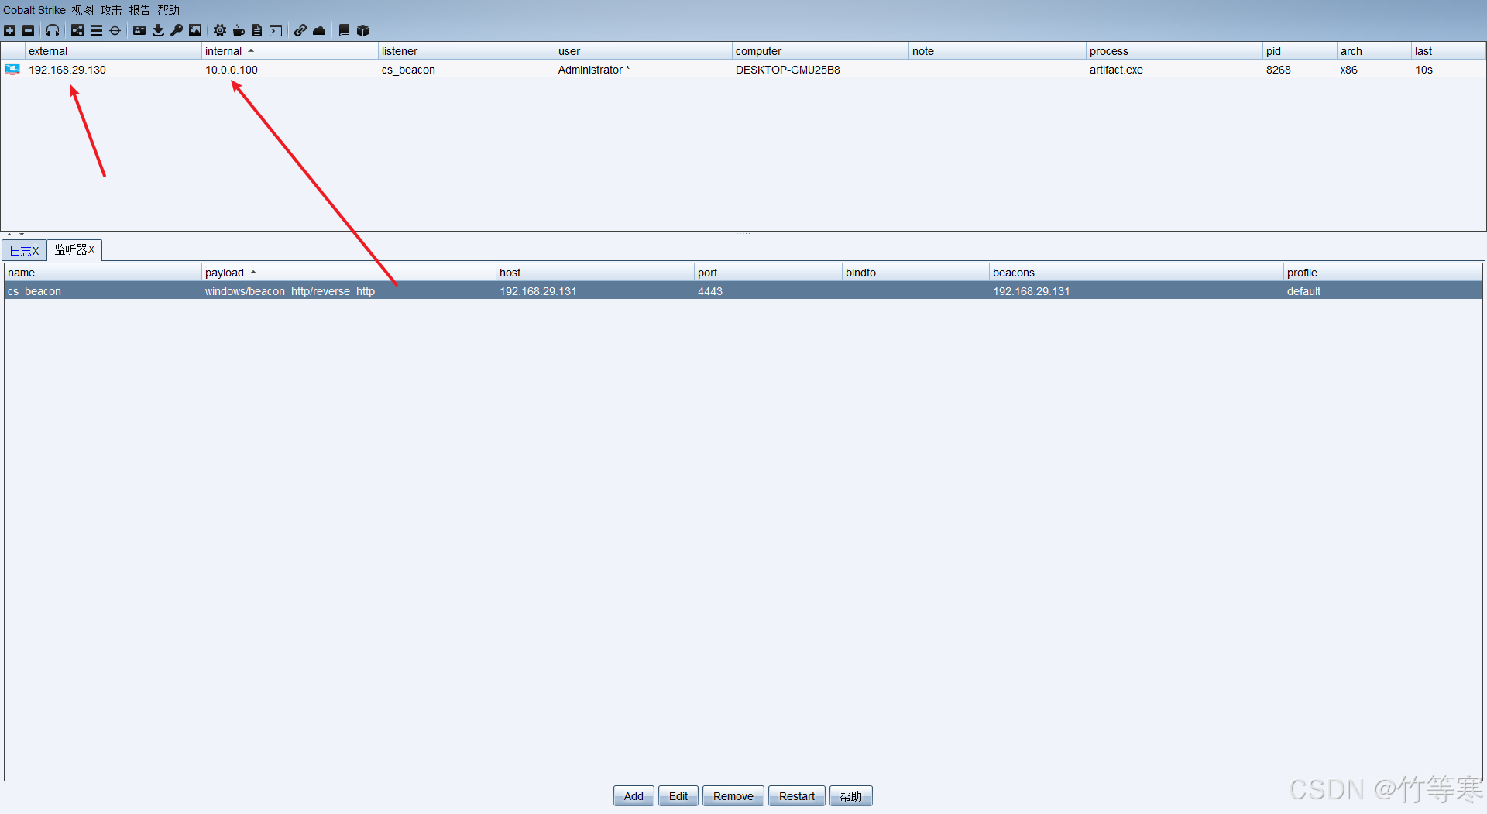This screenshot has height=814, width=1487.
Task: Click the gear payload generator icon
Action: coord(220,31)
